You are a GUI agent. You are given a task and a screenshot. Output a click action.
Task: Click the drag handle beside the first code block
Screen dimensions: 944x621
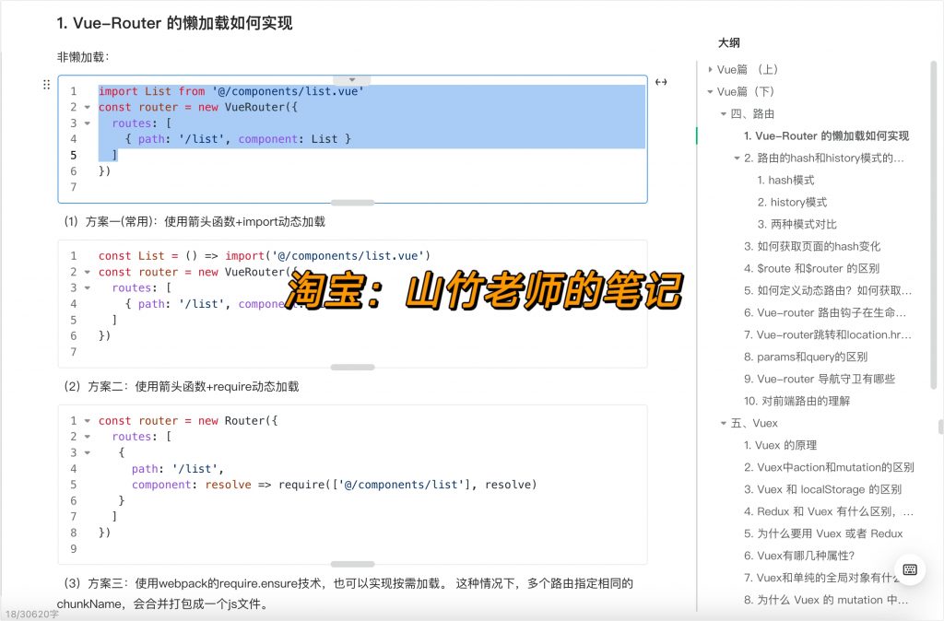[x=47, y=85]
